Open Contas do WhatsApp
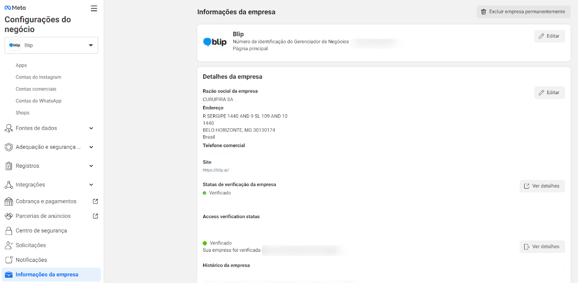578x283 pixels. coord(39,101)
